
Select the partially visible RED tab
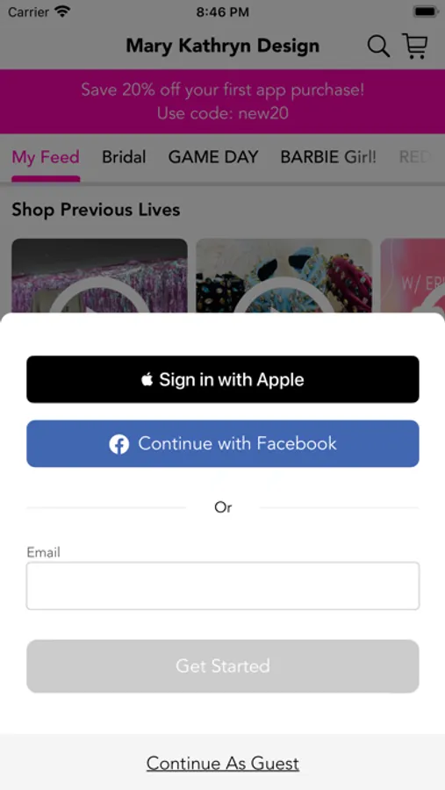tap(414, 157)
